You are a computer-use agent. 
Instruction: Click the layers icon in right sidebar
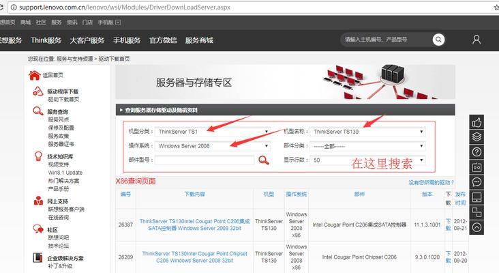pyautogui.click(x=477, y=137)
